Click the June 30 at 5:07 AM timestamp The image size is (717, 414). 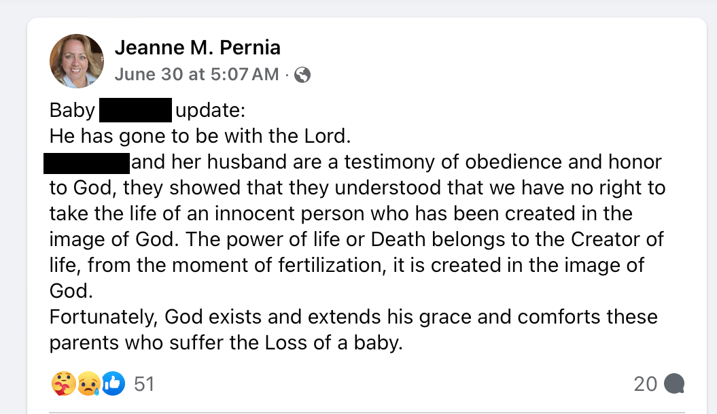click(x=196, y=74)
